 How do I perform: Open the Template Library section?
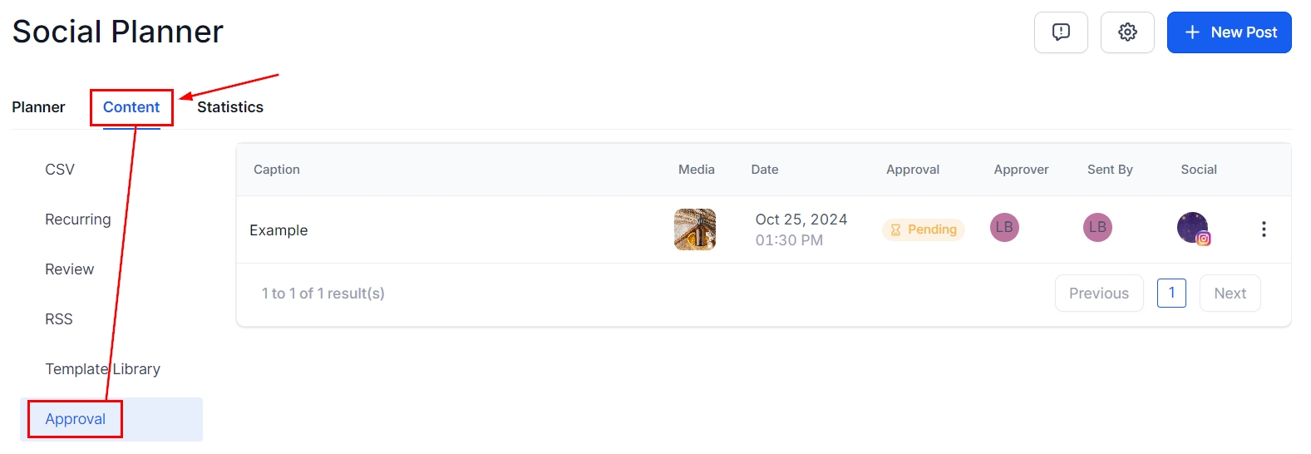tap(102, 369)
